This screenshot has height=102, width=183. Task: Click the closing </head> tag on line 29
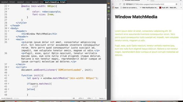tap(15, 25)
